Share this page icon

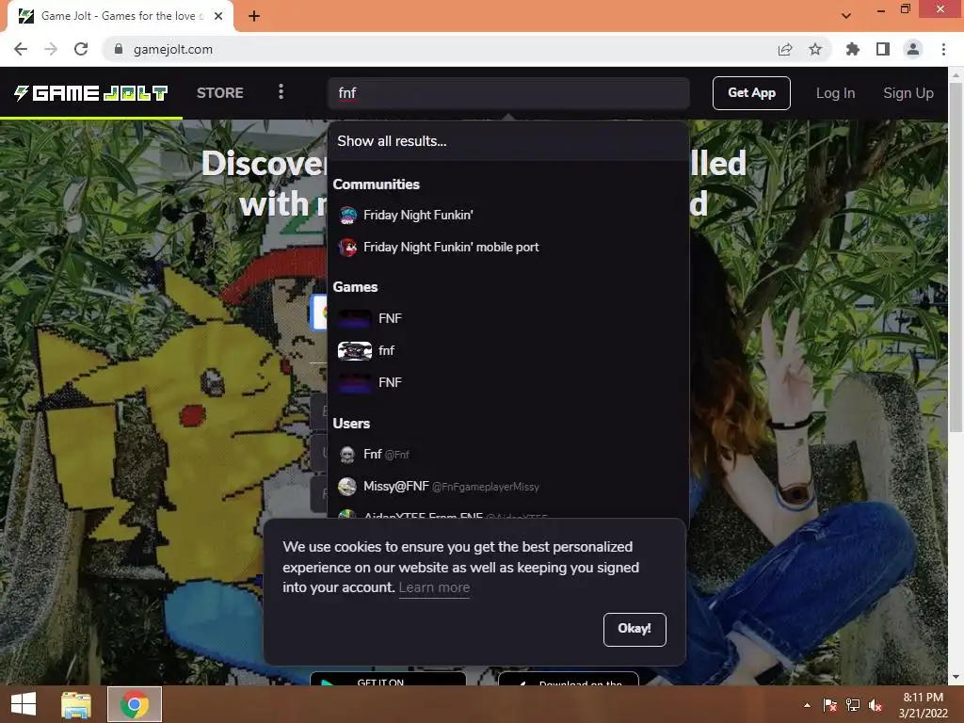click(x=785, y=49)
